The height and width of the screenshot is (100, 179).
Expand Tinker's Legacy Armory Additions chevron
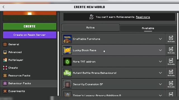click(160, 95)
